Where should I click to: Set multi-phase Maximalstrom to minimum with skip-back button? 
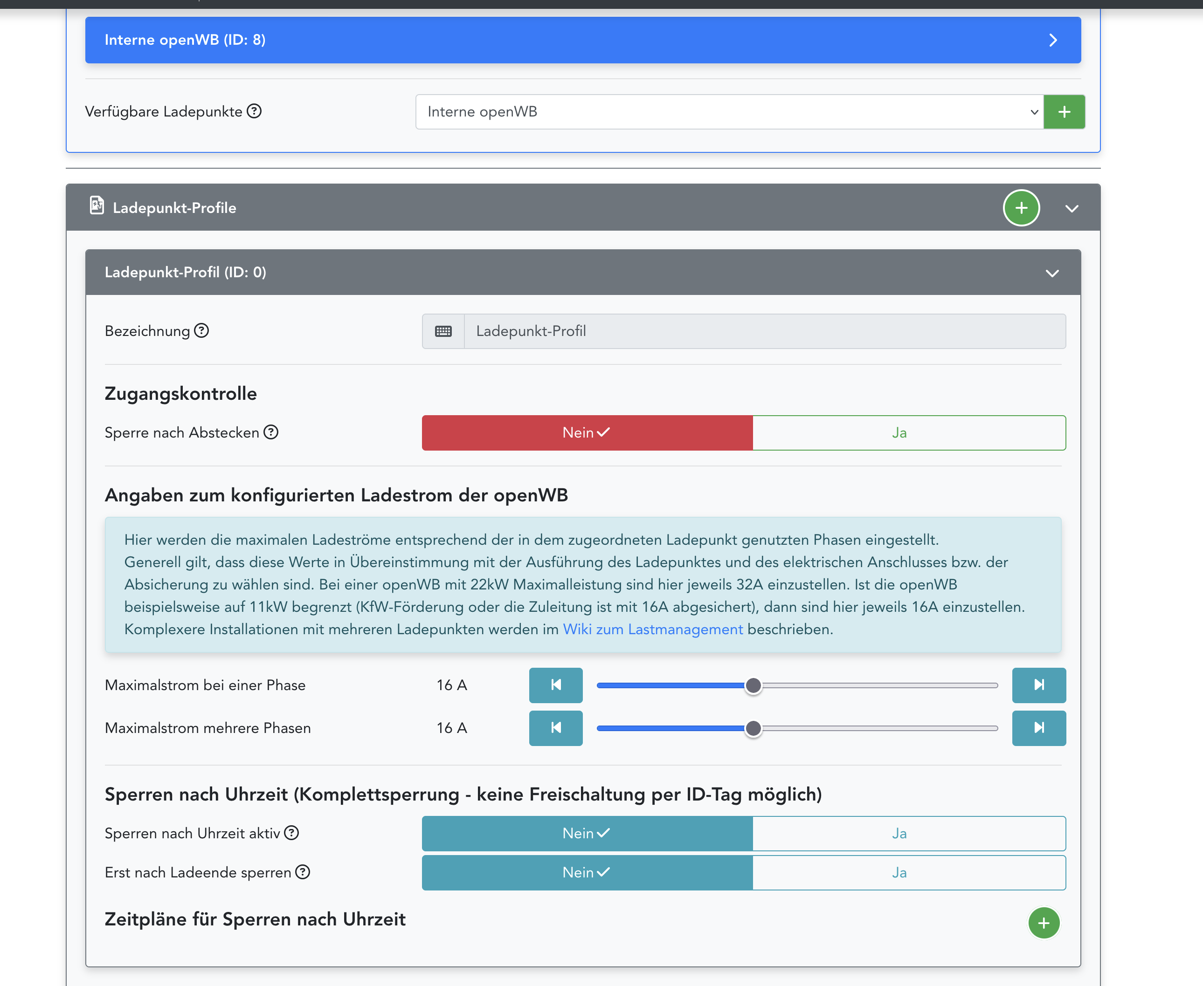[555, 727]
